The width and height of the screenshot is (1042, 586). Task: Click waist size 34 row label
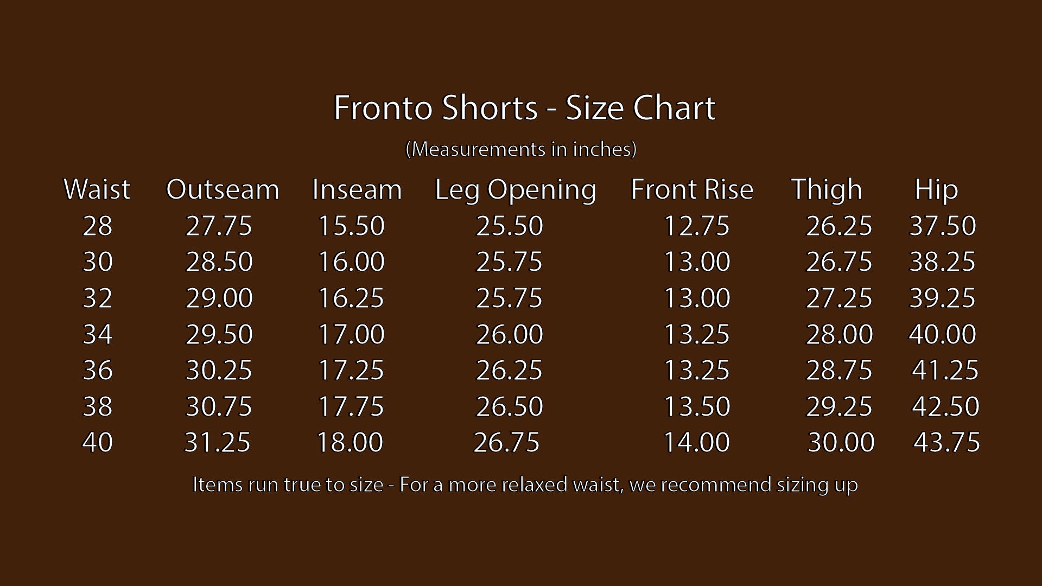pyautogui.click(x=97, y=334)
